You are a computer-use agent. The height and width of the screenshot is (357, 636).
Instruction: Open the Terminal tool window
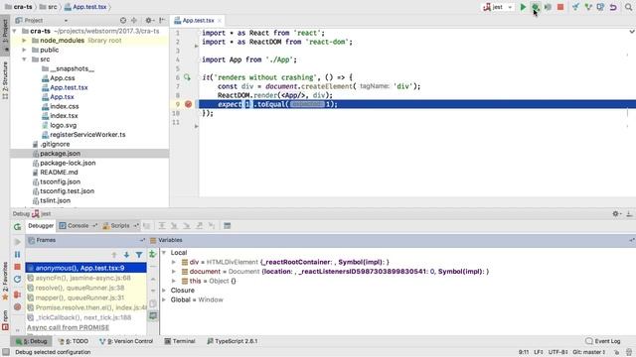pos(180,341)
